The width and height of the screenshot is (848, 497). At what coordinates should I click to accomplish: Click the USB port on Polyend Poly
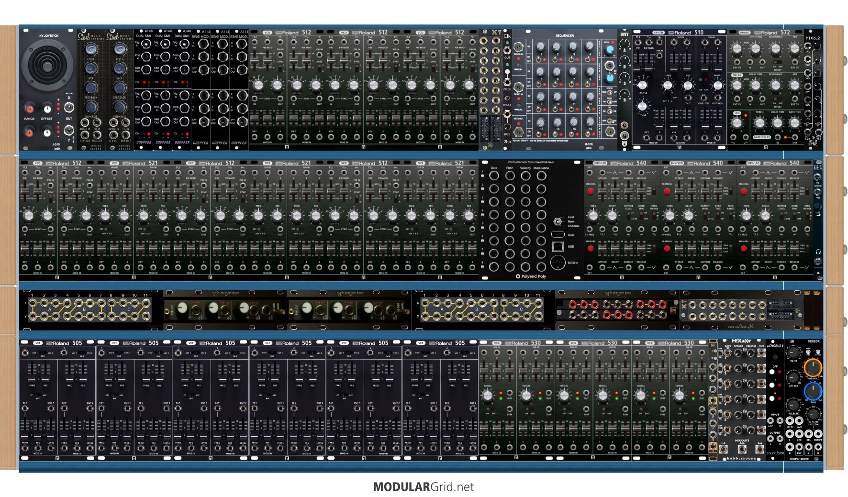click(x=558, y=246)
